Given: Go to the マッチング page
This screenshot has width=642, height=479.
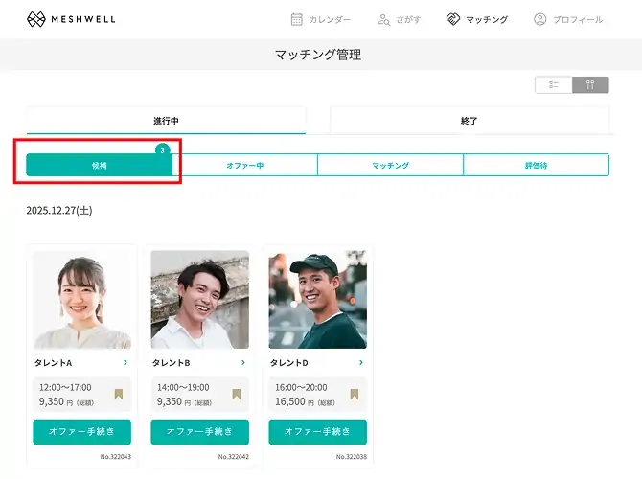Looking at the screenshot, I should tap(477, 19).
